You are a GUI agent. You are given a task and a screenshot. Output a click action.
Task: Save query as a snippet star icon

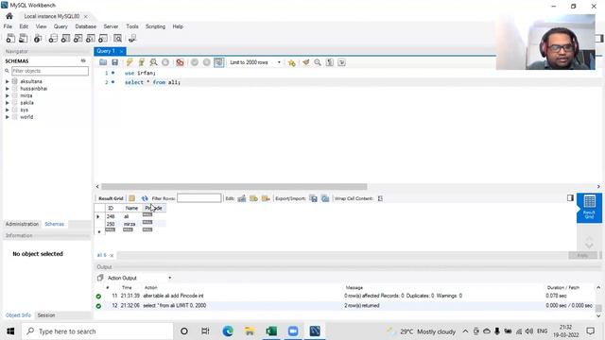[292, 62]
